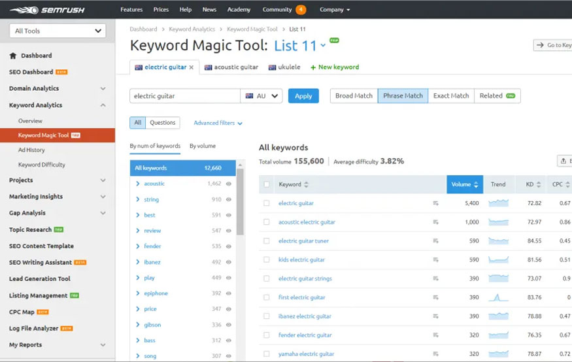Check the electric guitar keyword row

[267, 203]
